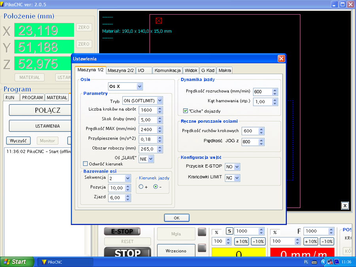Open the Makra tab
Image resolution: width=356 pixels, height=267 pixels.
tap(225, 70)
